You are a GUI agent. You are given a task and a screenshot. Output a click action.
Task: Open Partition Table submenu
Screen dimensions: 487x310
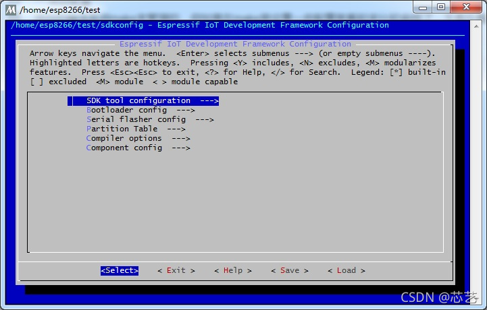(x=136, y=129)
